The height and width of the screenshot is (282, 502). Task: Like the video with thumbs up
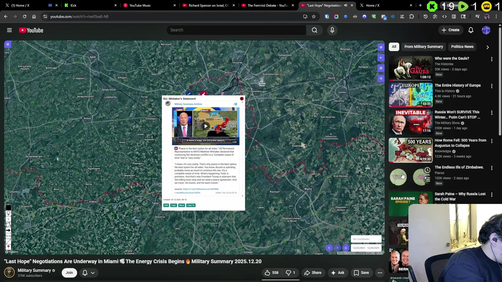[271, 273]
